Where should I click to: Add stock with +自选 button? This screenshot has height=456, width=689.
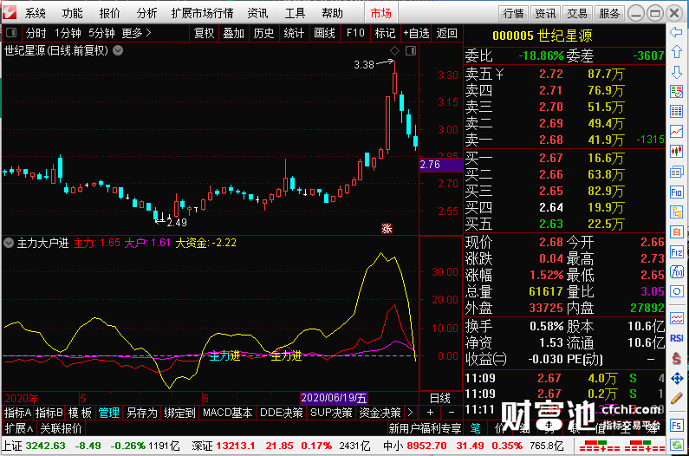tap(416, 33)
